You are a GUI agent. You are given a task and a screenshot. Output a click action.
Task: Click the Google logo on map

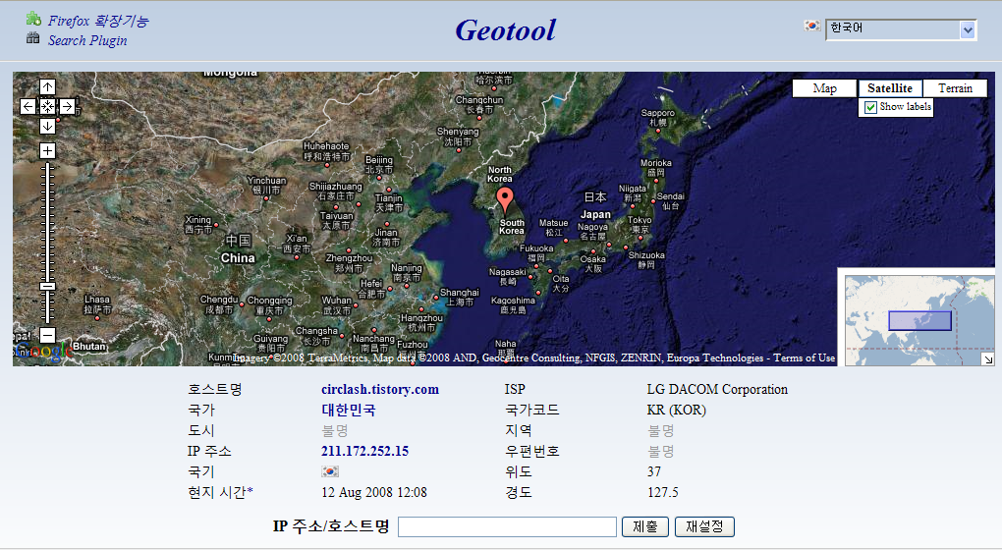click(x=42, y=352)
